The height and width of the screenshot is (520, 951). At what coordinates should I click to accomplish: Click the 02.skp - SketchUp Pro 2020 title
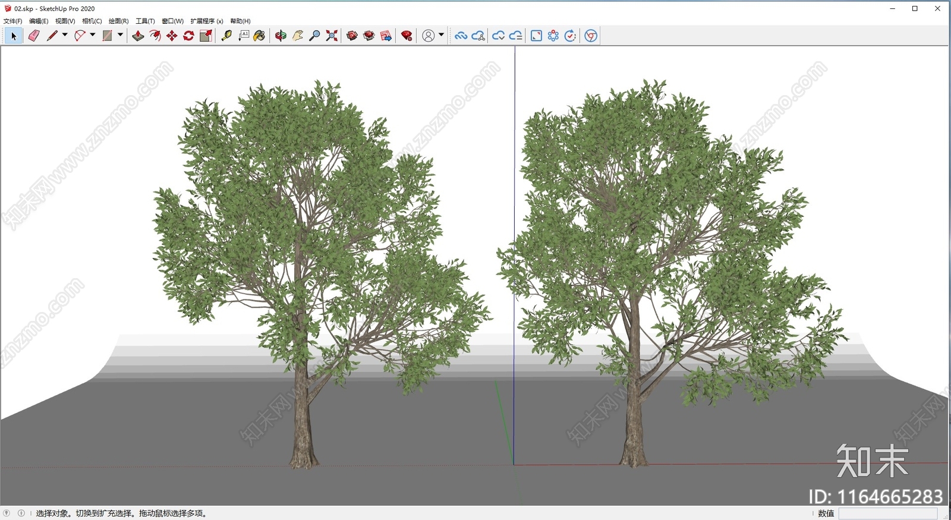tap(55, 8)
